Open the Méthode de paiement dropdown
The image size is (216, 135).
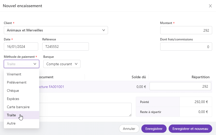(21, 64)
